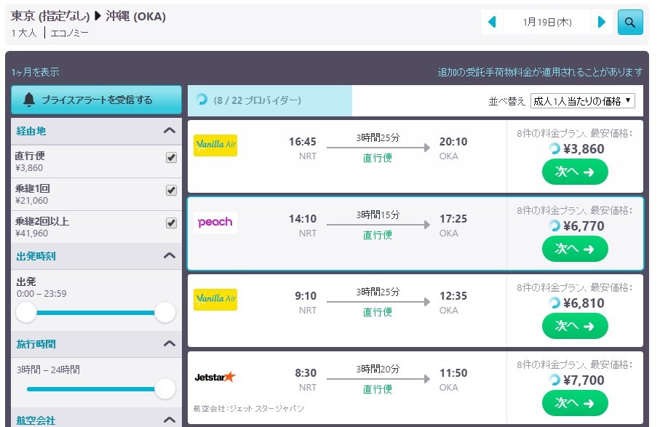This screenshot has height=427, width=660.
Task: Click 次へ for the ¥7,700 Jetstar flight
Action: (575, 403)
